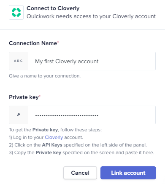Click the "Copy the Private key" step 3 line
The width and height of the screenshot is (165, 184).
click(81, 152)
